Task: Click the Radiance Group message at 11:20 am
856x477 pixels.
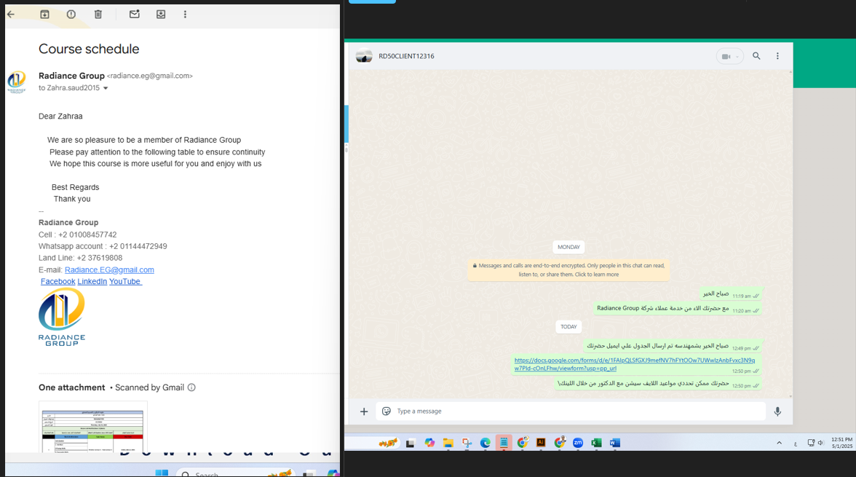Action: [x=678, y=309]
